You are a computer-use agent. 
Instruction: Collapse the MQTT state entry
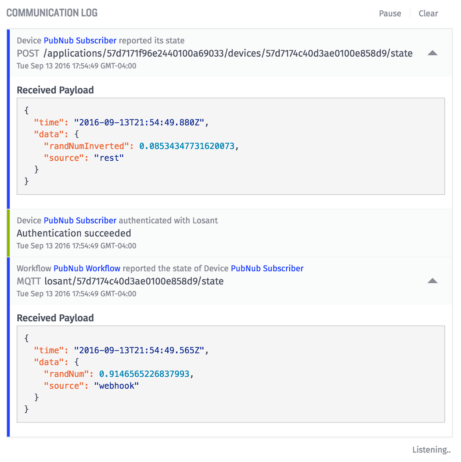(x=433, y=281)
